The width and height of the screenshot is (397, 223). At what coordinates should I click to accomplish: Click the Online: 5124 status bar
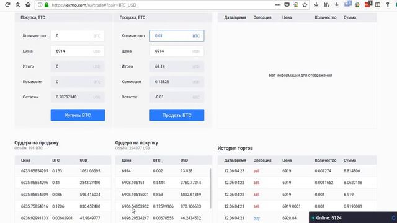coord(353,217)
